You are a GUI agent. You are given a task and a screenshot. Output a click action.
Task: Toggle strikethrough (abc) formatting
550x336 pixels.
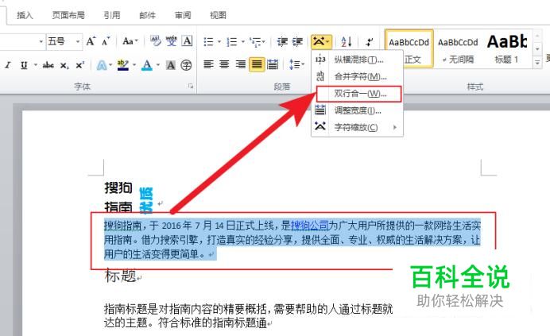coord(48,65)
